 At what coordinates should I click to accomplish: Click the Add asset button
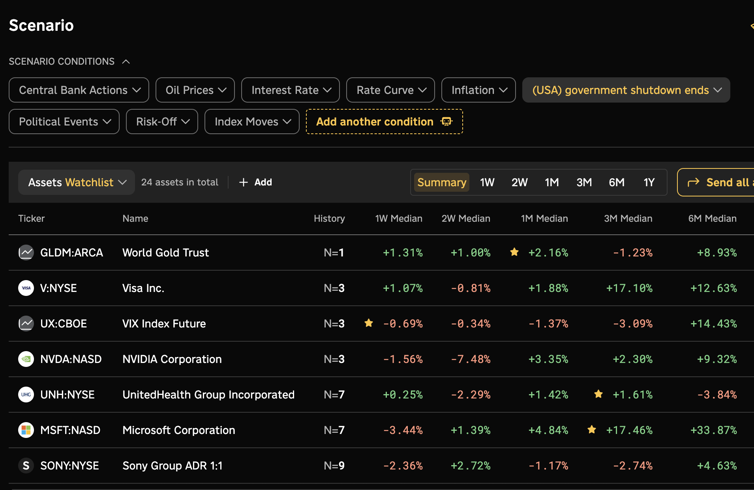[255, 182]
